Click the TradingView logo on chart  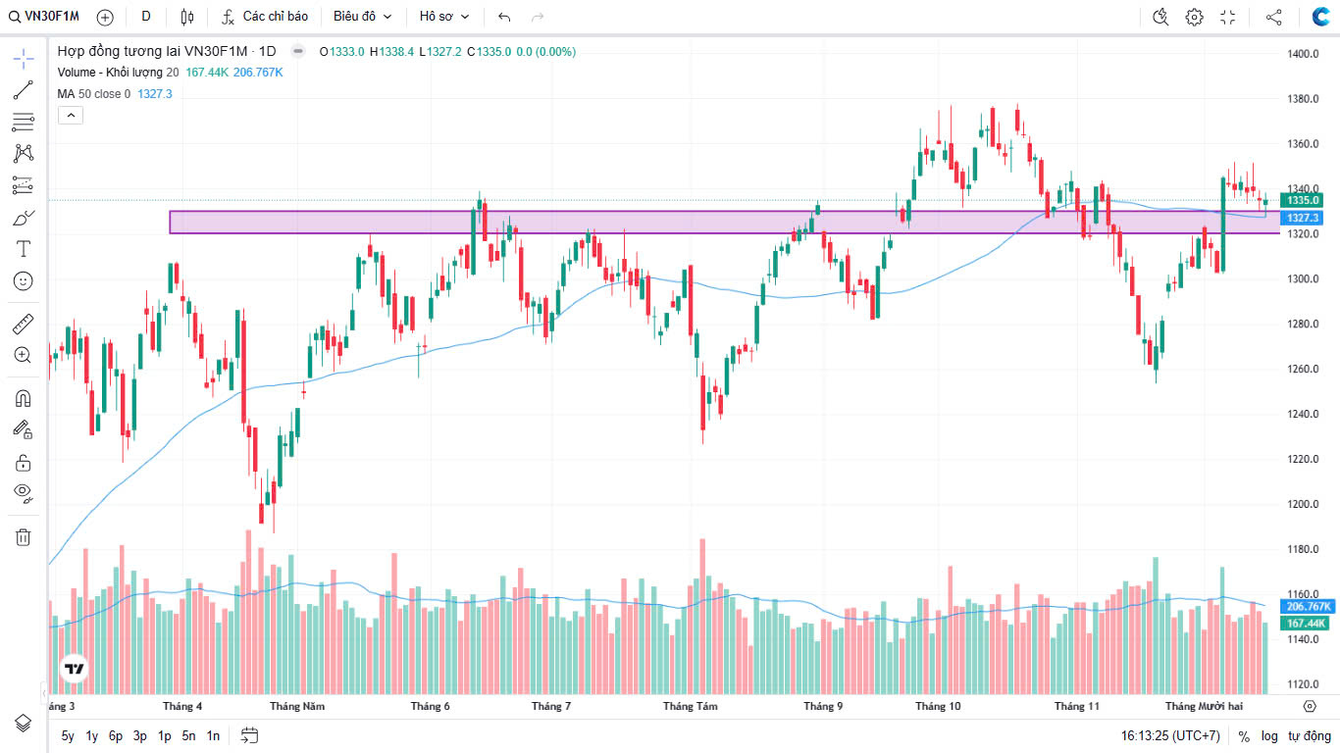[x=74, y=669]
